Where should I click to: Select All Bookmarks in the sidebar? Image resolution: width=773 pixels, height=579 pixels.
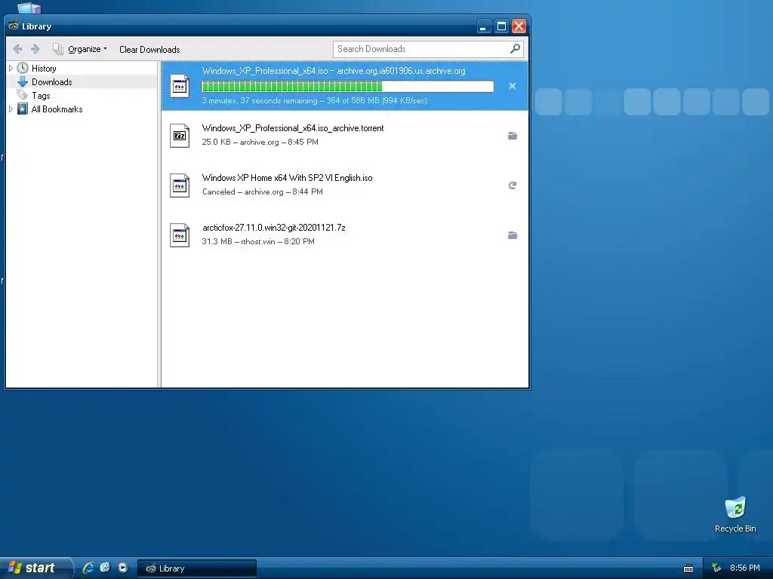pos(57,109)
